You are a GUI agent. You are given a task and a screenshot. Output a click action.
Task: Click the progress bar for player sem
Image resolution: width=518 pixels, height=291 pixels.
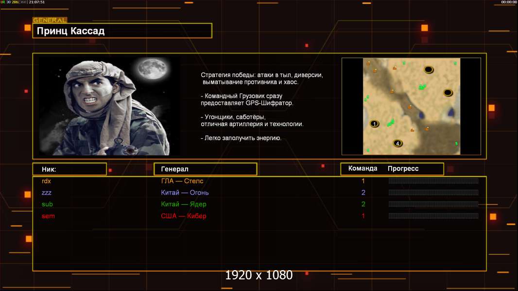(433, 216)
